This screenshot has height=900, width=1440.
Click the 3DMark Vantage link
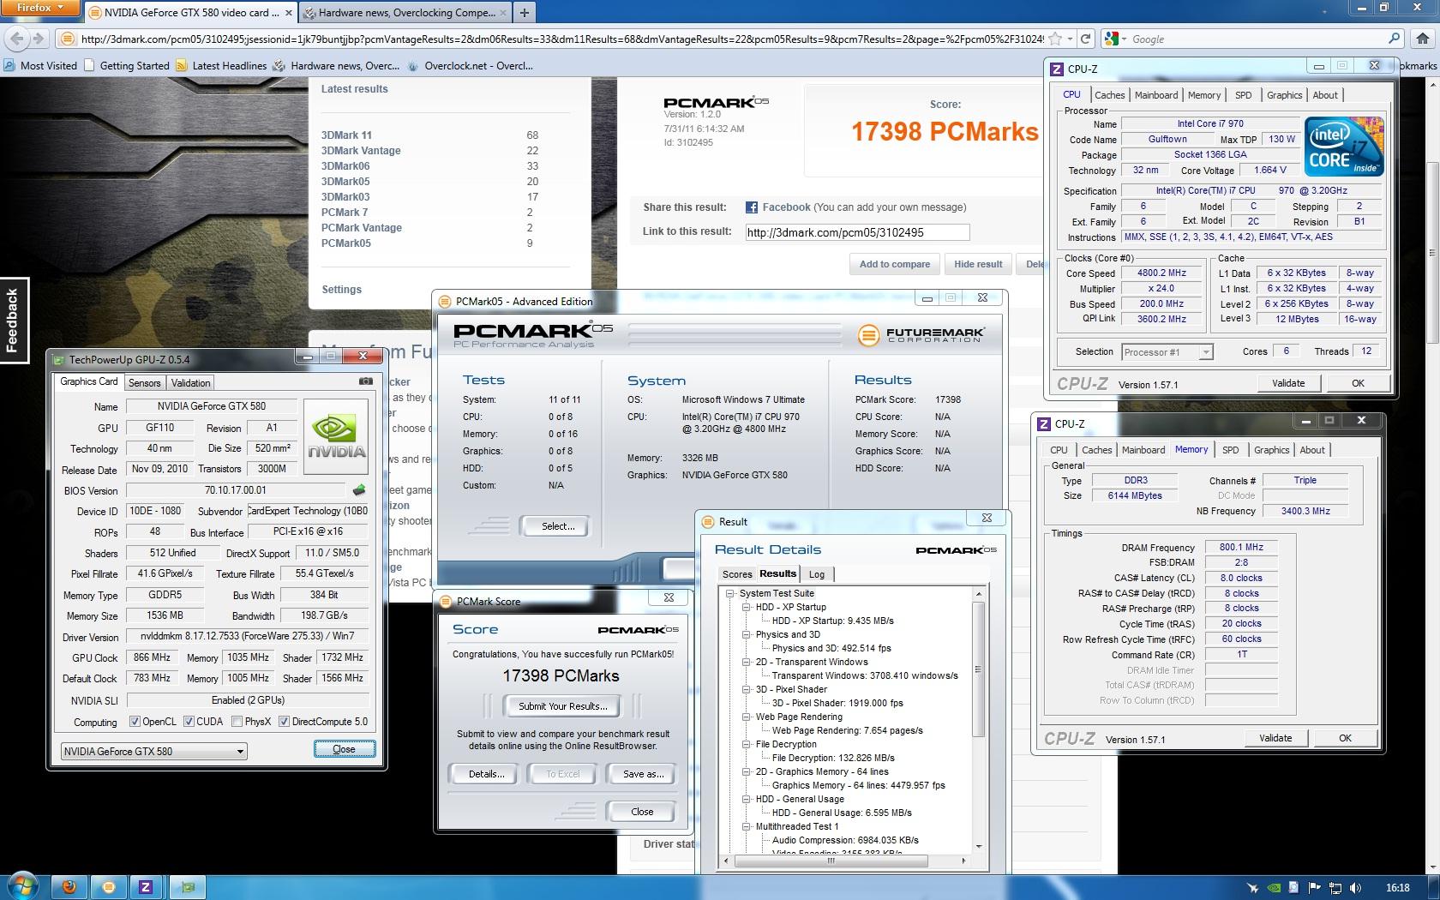[x=361, y=151]
